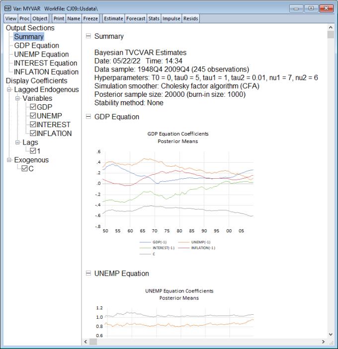The image size is (338, 349).
Task: Open the Proc menu
Action: (24, 18)
